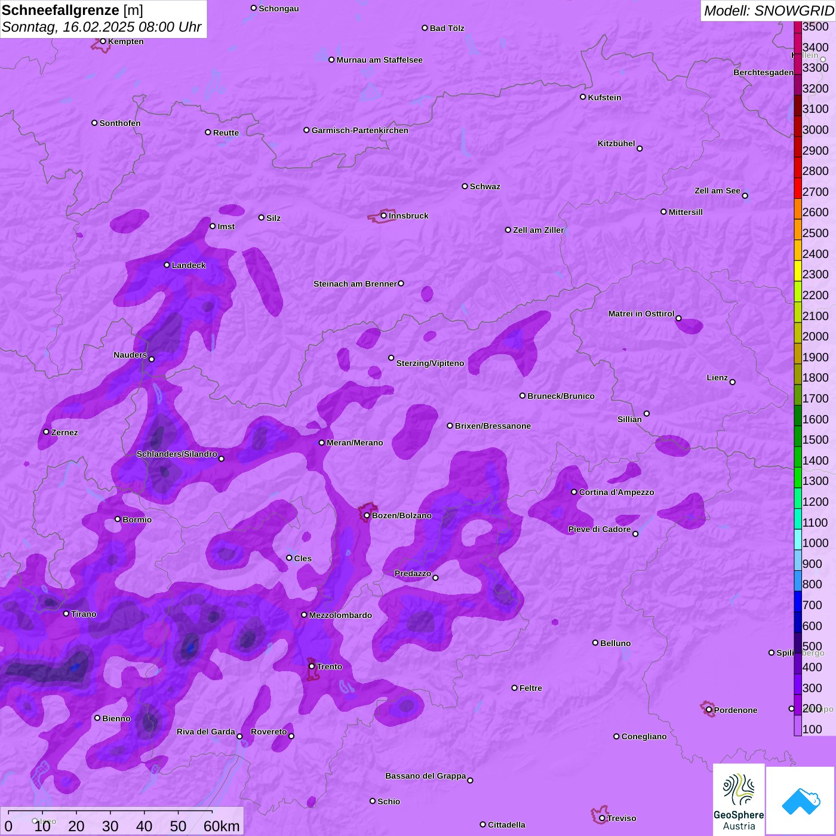Click the 'Mezzolombardo' label
836x836 pixels.
click(x=340, y=615)
